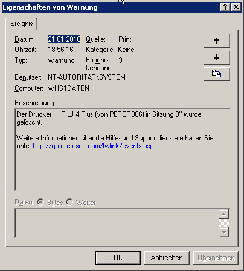Switch to the Ereignis tab
This screenshot has width=244, height=271.
coord(22,24)
